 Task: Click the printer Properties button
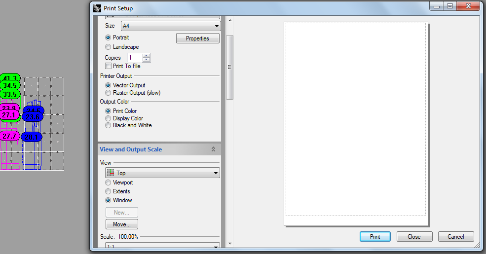click(198, 38)
